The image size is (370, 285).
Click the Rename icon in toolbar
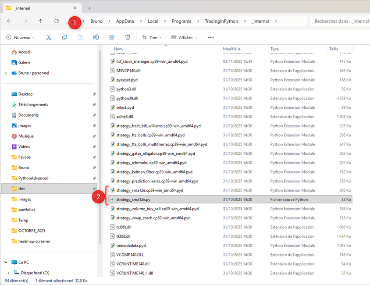pyautogui.click(x=96, y=38)
